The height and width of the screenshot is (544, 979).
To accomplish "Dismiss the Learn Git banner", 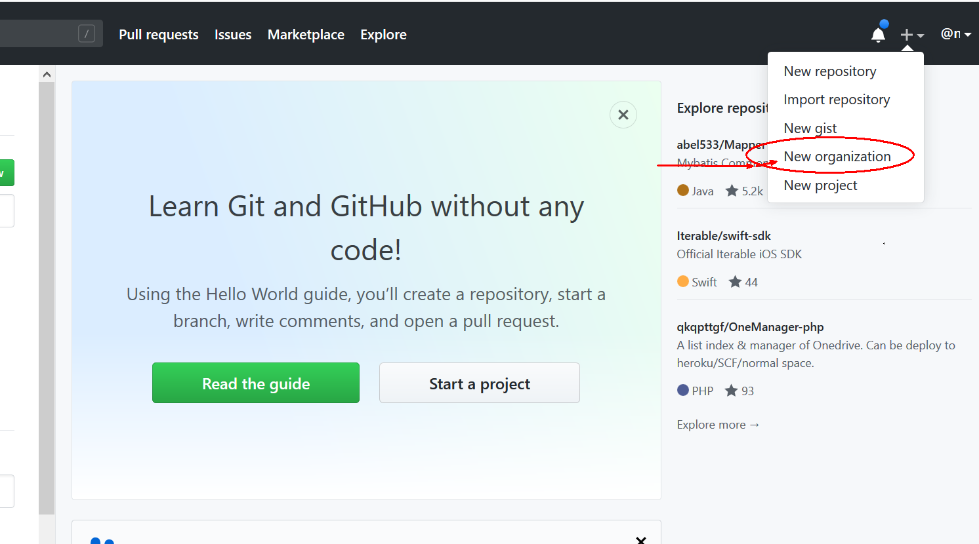I will click(x=623, y=115).
